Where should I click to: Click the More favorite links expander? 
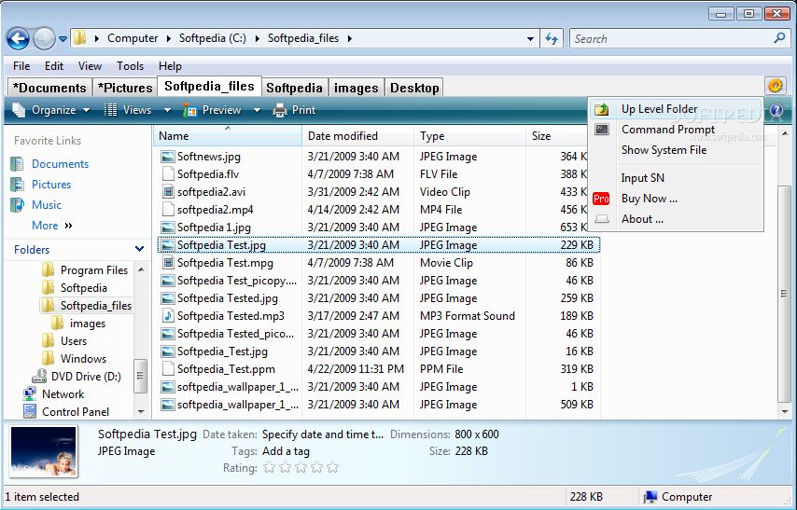point(52,226)
